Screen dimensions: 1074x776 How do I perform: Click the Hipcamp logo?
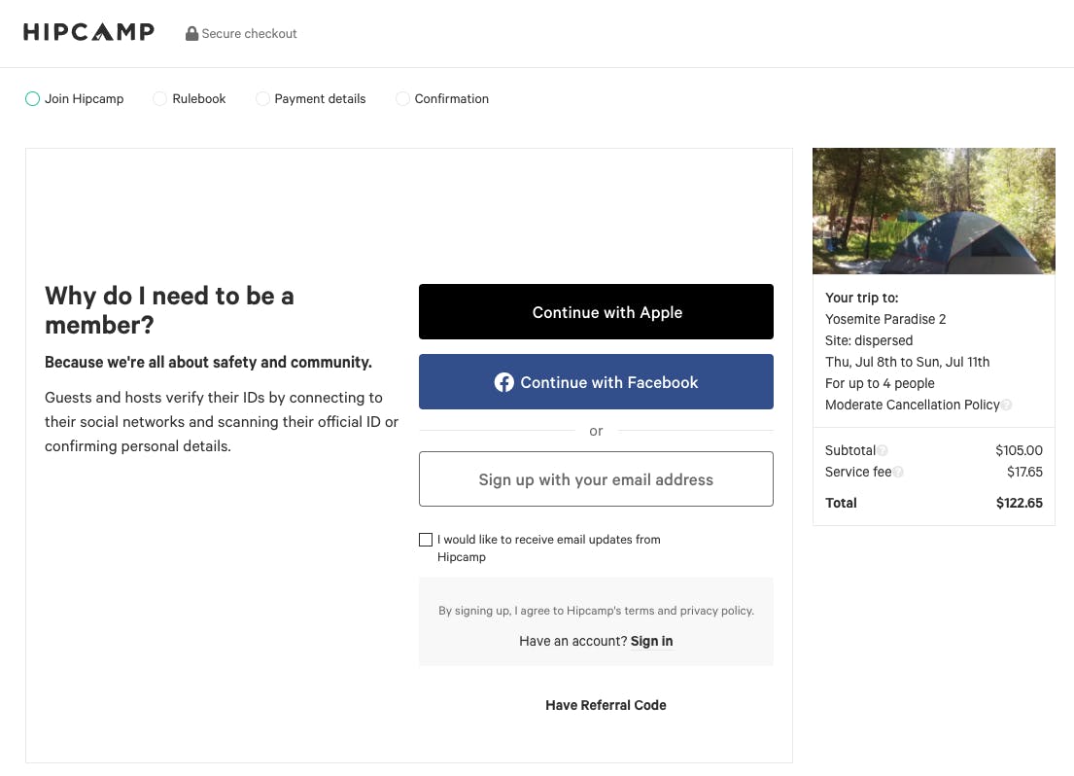[88, 31]
